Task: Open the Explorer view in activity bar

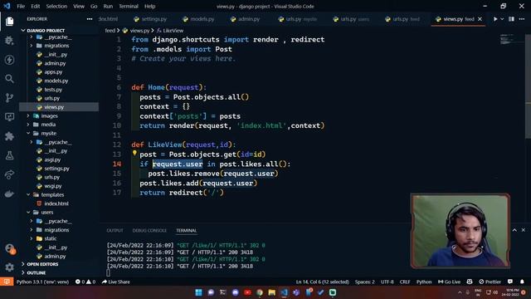Action: 9,22
